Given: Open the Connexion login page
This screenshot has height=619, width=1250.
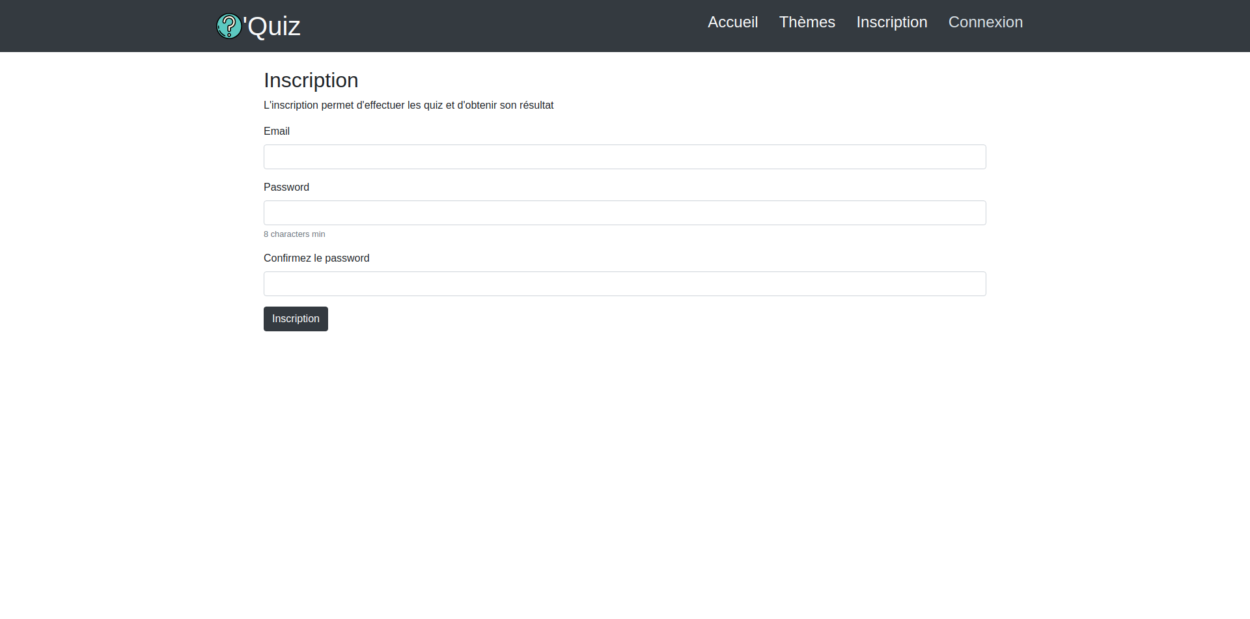Looking at the screenshot, I should 985,22.
